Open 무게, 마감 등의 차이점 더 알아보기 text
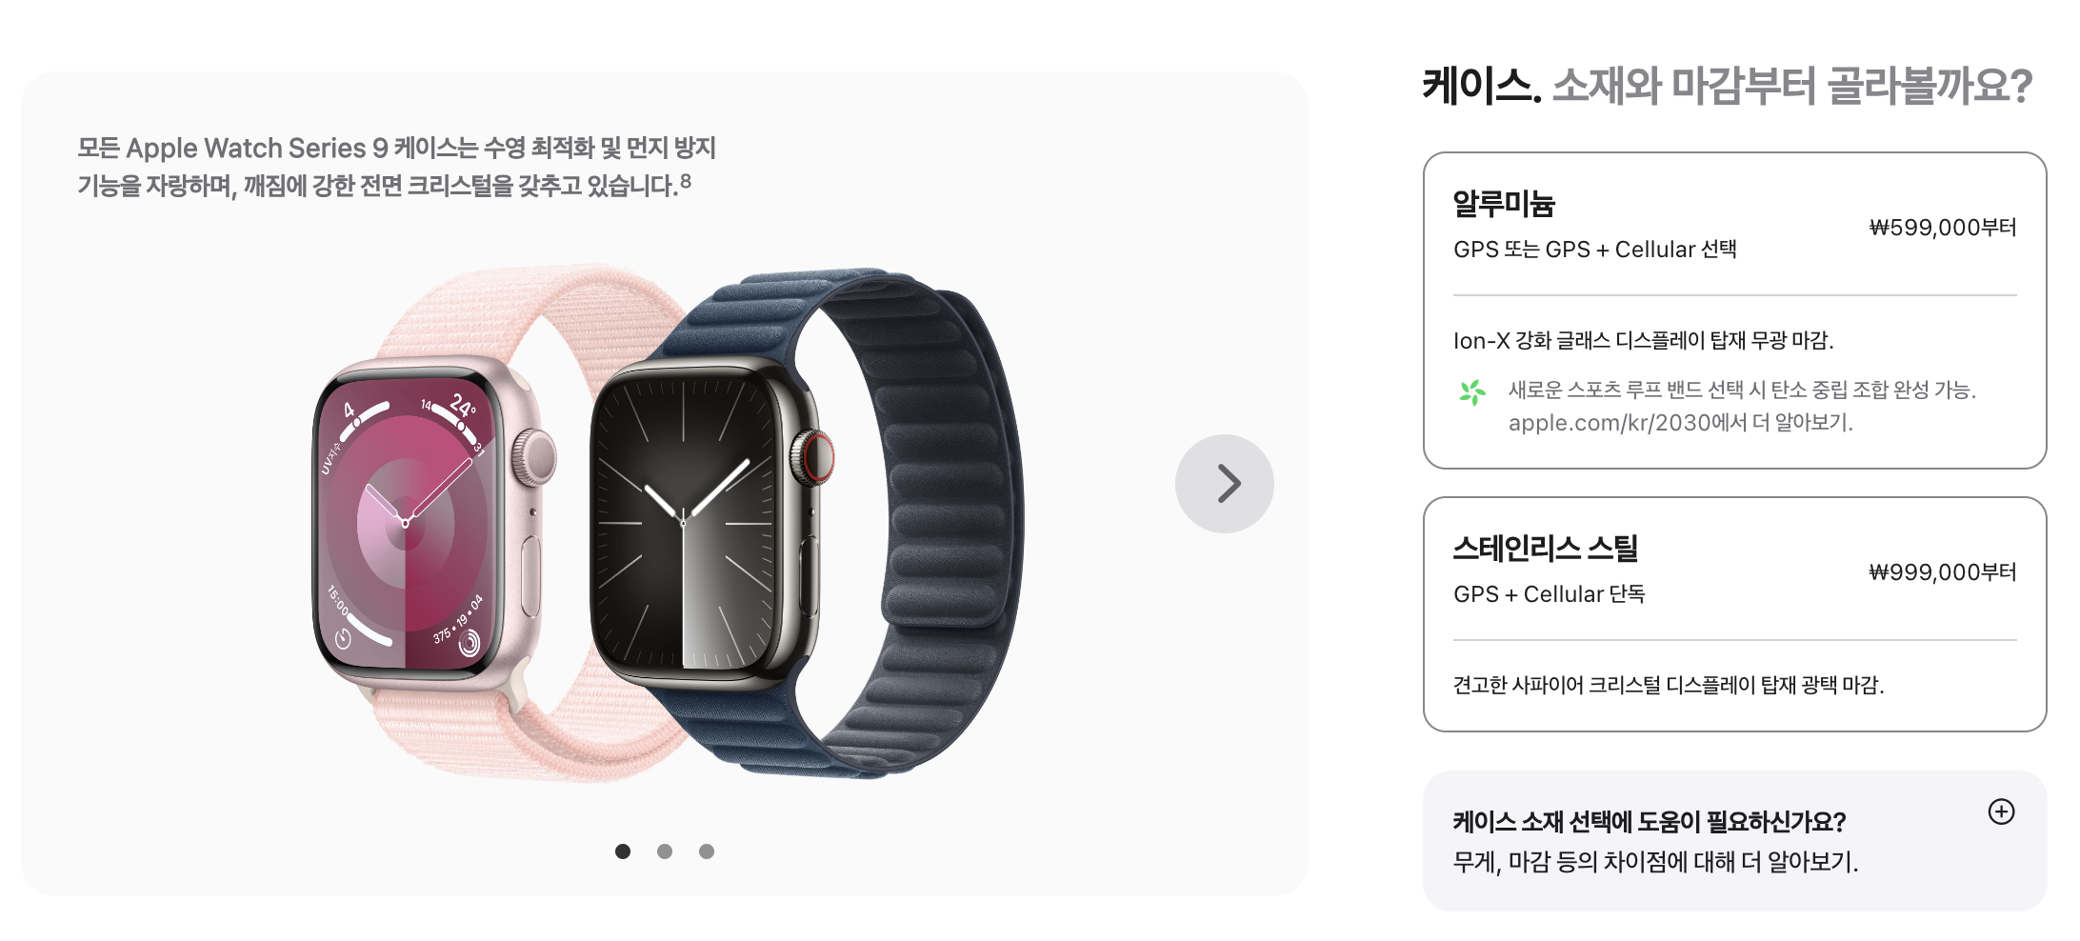Image resolution: width=2080 pixels, height=941 pixels. point(1655,862)
